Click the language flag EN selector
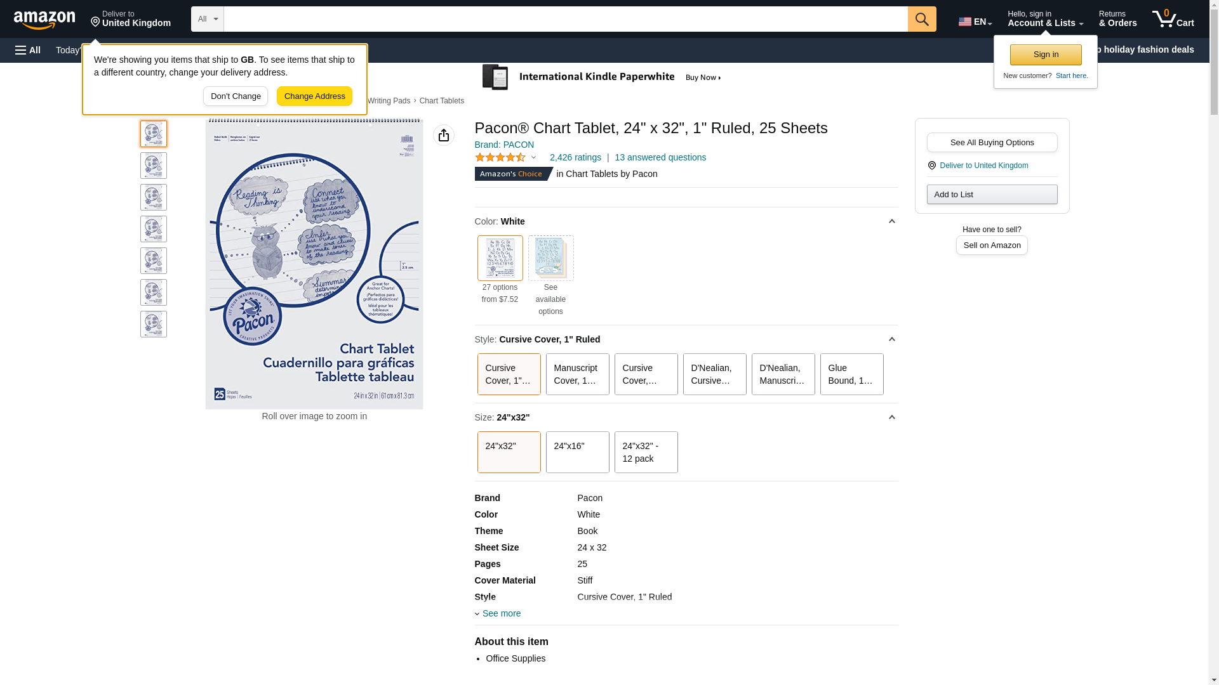1219x685 pixels. tap(975, 22)
